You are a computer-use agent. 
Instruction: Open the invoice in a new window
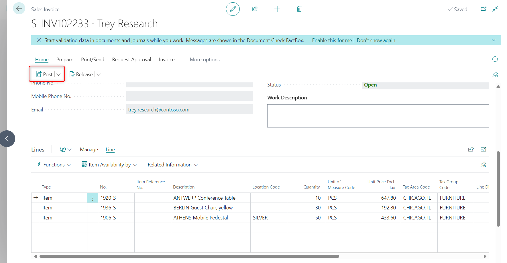point(484,9)
